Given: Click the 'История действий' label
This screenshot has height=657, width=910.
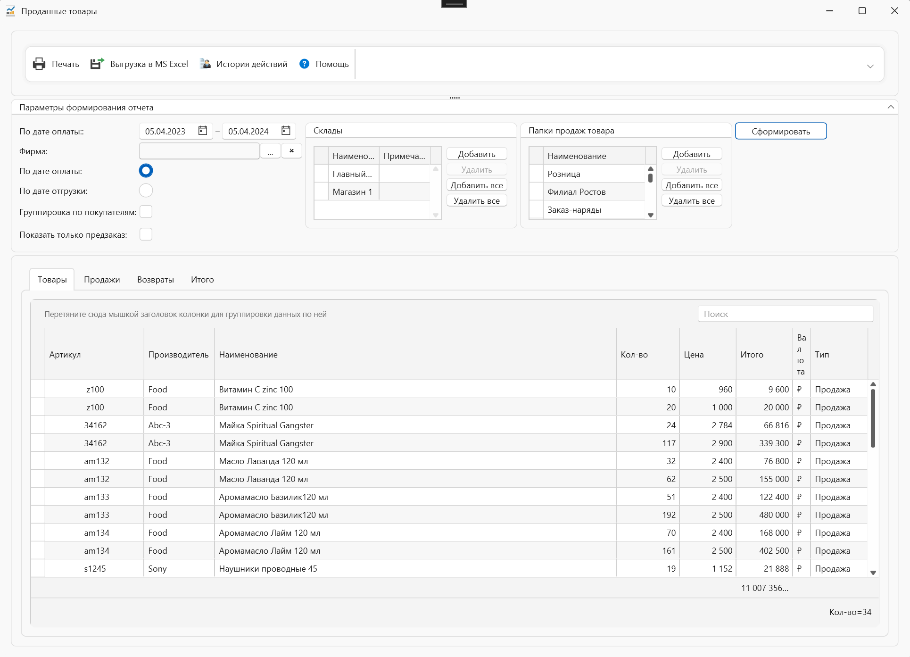Looking at the screenshot, I should (252, 64).
